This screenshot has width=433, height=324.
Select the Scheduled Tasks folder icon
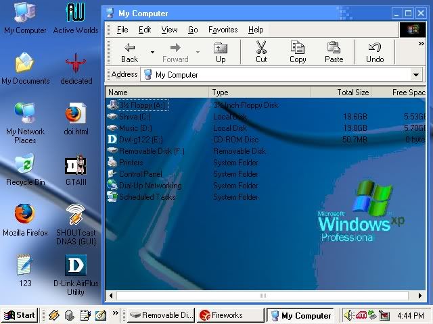click(112, 196)
